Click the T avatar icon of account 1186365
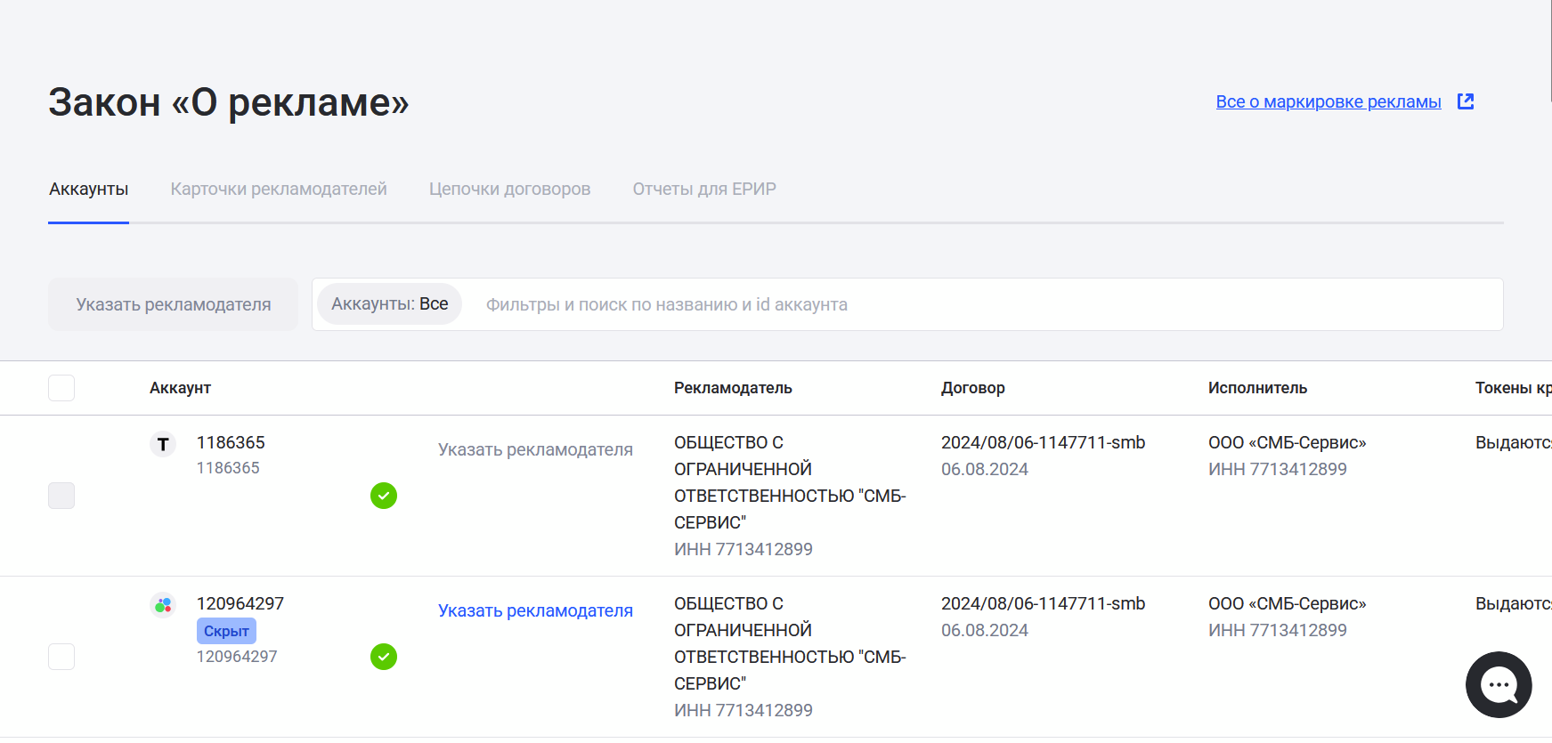 163,444
